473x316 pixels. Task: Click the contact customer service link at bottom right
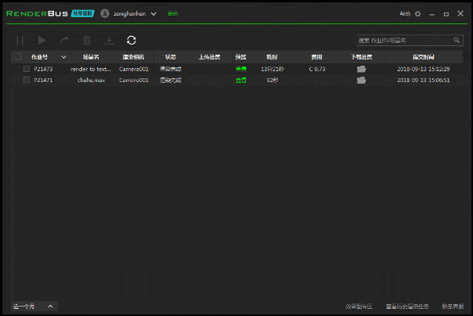click(452, 307)
